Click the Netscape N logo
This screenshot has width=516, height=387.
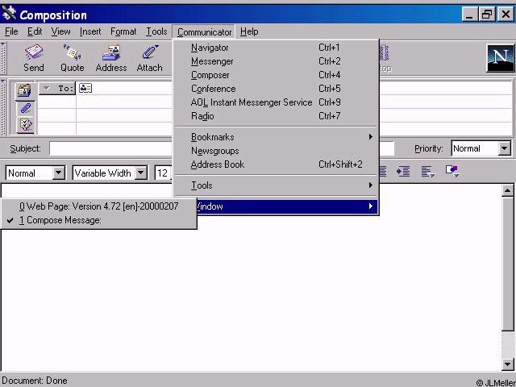(x=500, y=58)
